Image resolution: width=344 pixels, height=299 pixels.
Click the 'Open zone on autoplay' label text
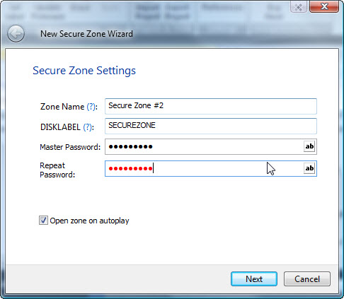89,221
